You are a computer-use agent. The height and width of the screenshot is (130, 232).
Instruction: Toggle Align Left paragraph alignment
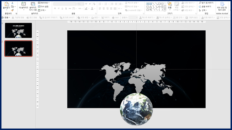coord(100,9)
